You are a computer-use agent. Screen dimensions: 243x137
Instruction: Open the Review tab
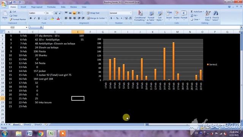pos(74,7)
